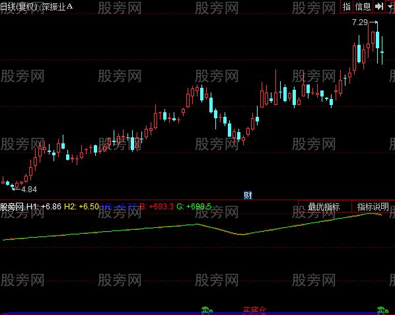Click the 指 indicator button
Image resolution: width=395 pixels, height=315 pixels.
[347, 7]
